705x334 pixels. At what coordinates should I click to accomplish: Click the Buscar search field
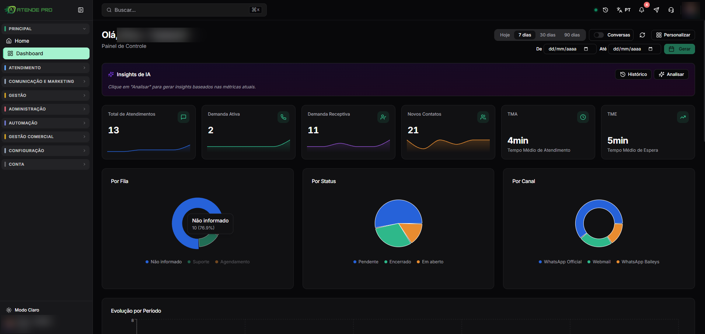coord(184,10)
